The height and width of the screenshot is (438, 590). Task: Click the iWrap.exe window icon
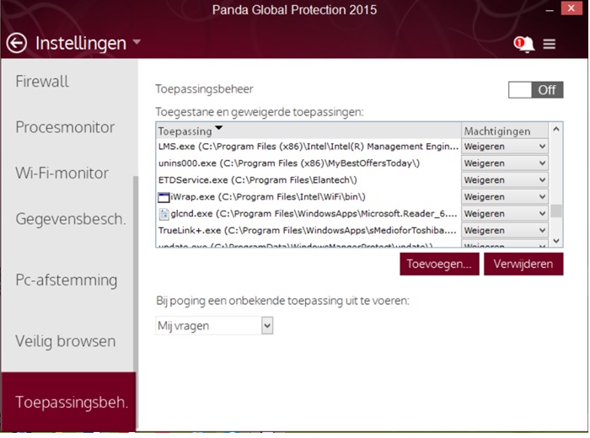164,197
